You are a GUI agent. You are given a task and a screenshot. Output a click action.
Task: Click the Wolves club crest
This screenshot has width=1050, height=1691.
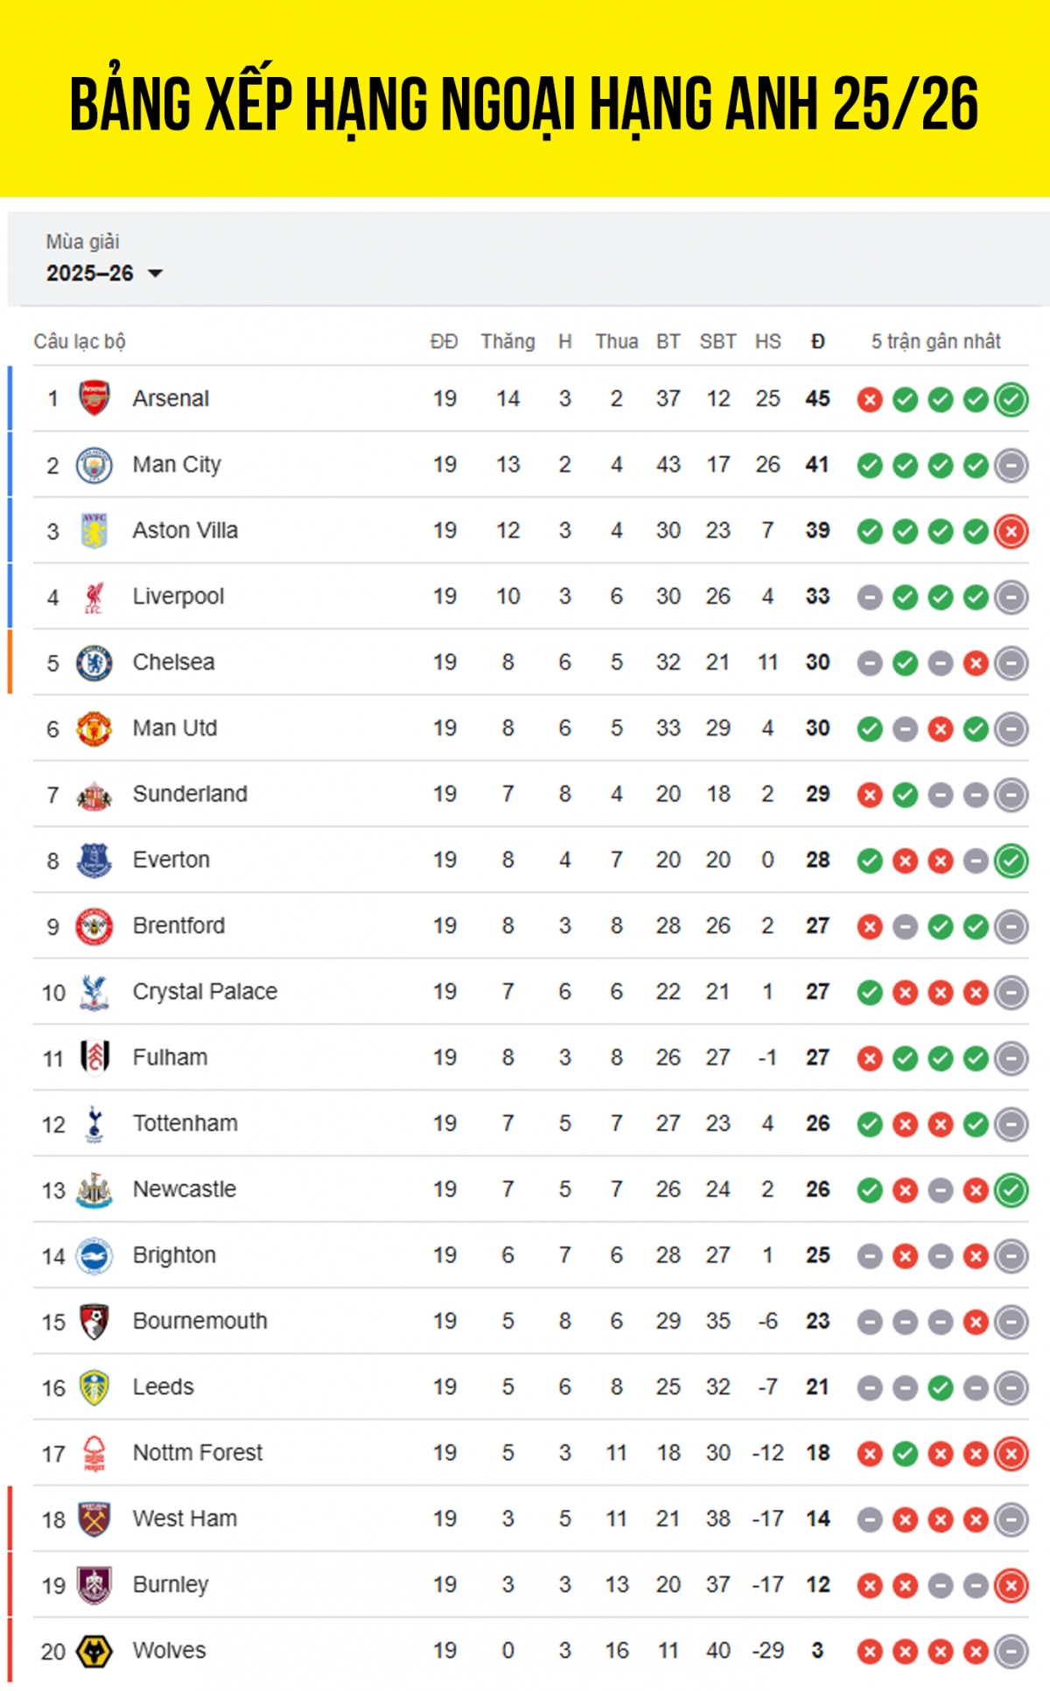tap(94, 1651)
